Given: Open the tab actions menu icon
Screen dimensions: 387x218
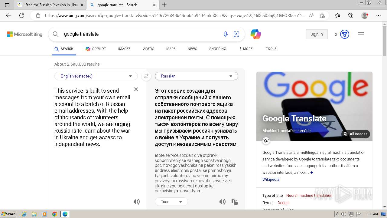Looking at the screenshot, I should coord(7,5).
